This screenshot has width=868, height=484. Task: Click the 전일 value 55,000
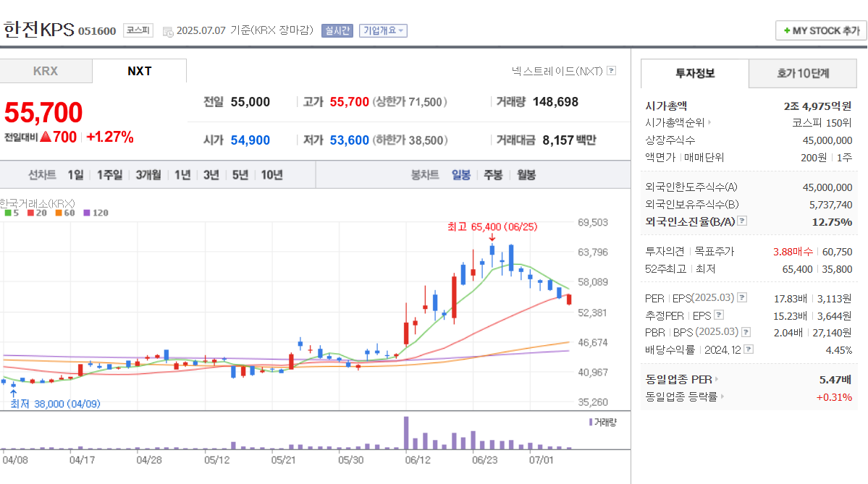coord(250,102)
